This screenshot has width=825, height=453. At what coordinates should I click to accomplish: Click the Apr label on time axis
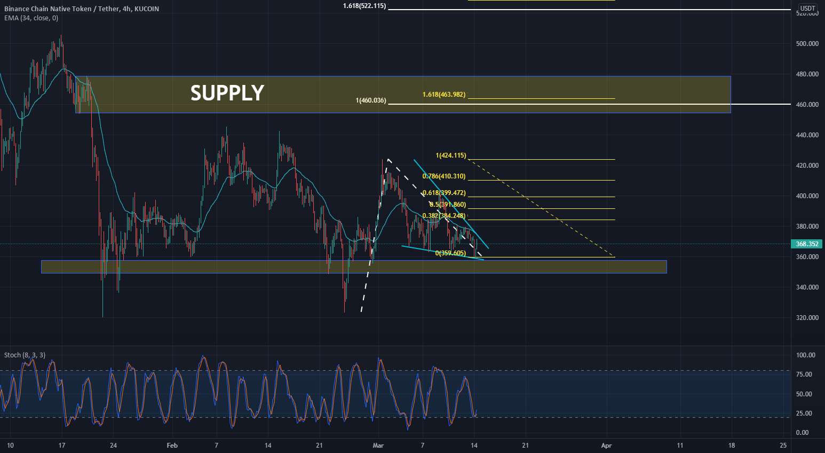(x=606, y=445)
